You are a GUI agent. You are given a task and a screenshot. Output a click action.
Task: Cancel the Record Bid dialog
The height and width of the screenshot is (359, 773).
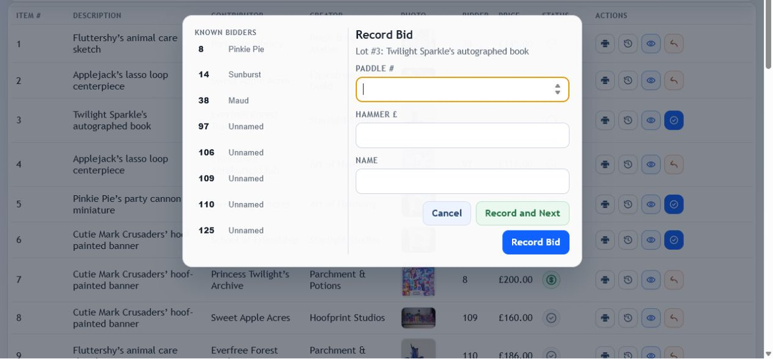(447, 213)
